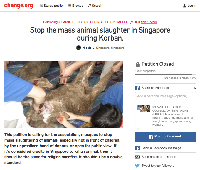Open Nicole L's profile link

click(x=88, y=48)
